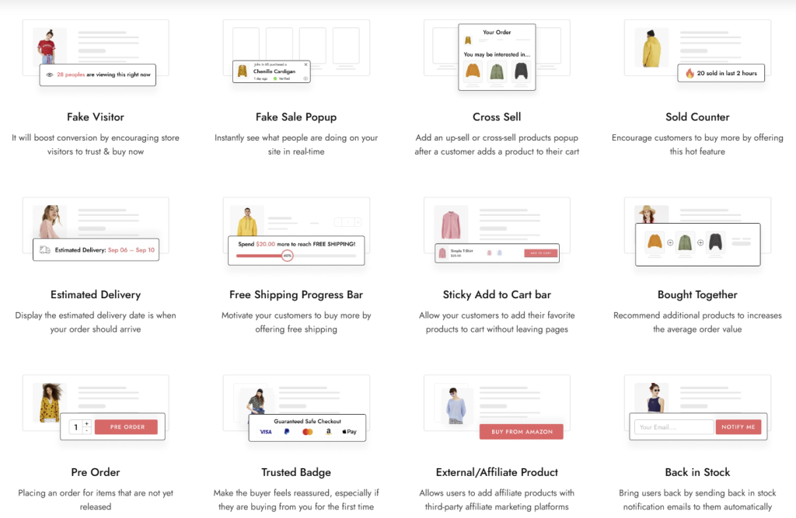Decrease the pre-order quantity with minus
The height and width of the screenshot is (518, 796).
pos(86,430)
